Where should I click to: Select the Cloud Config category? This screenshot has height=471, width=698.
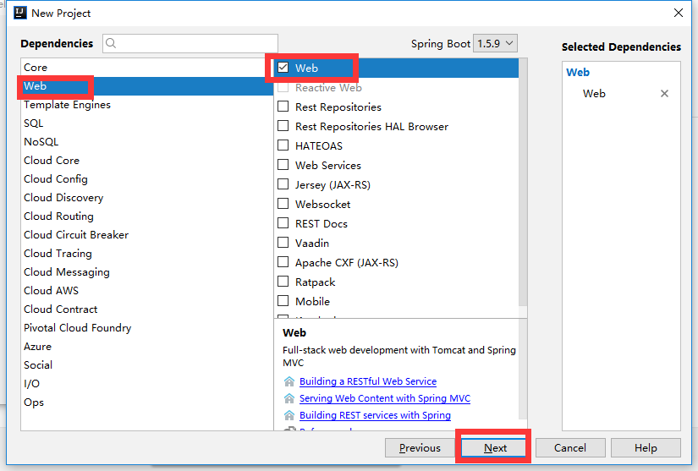147,179
